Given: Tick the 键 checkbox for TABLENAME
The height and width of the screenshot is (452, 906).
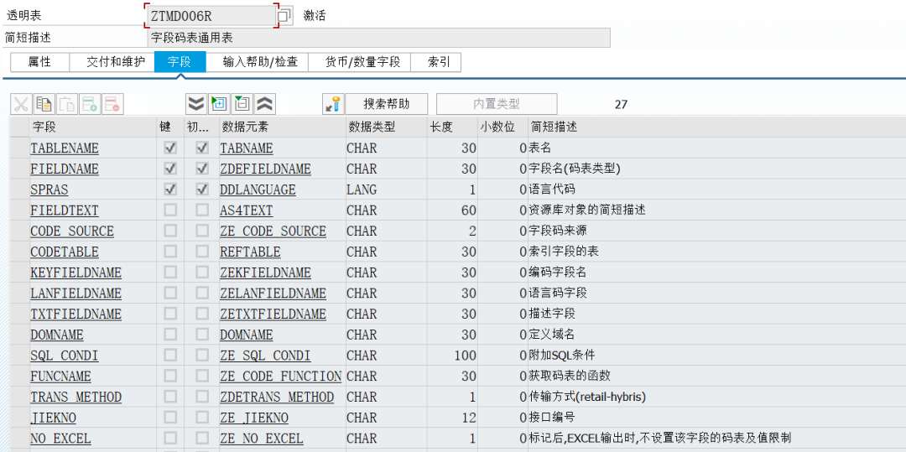Looking at the screenshot, I should tap(169, 148).
